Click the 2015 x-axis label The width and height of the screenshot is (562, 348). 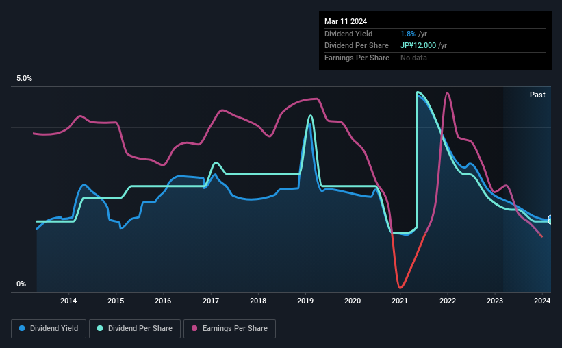point(116,301)
